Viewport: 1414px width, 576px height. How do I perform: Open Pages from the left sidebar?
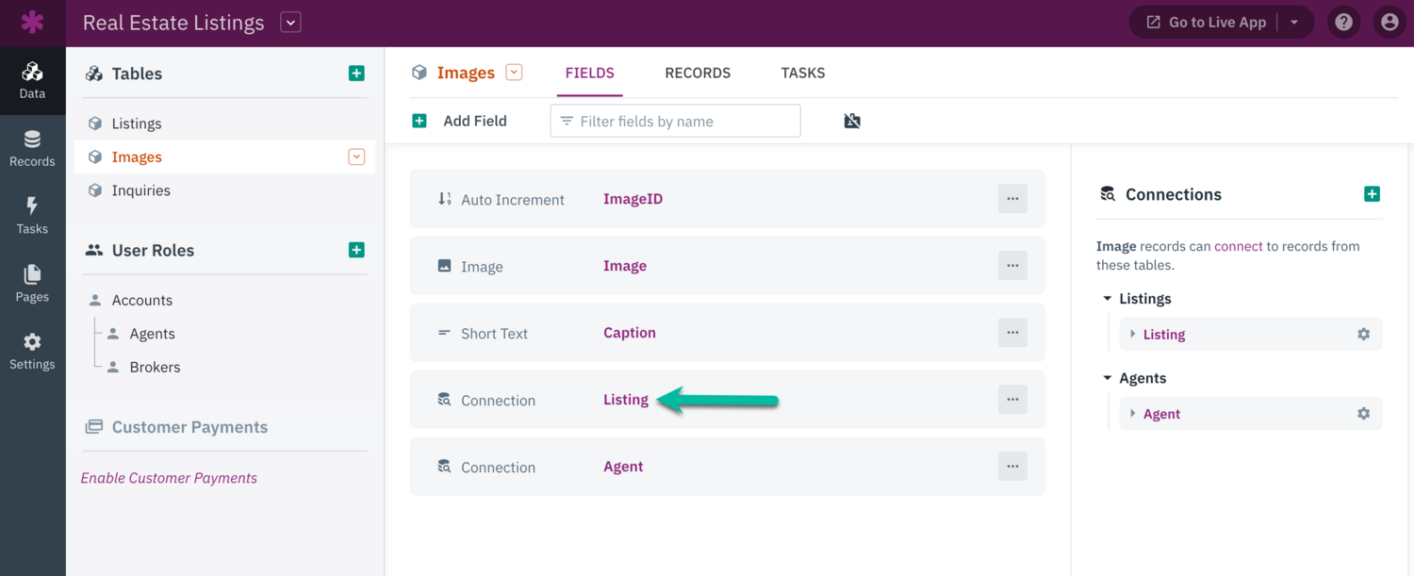click(x=32, y=284)
